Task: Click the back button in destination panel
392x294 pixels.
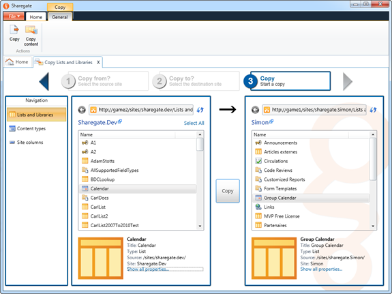Action: [x=255, y=110]
